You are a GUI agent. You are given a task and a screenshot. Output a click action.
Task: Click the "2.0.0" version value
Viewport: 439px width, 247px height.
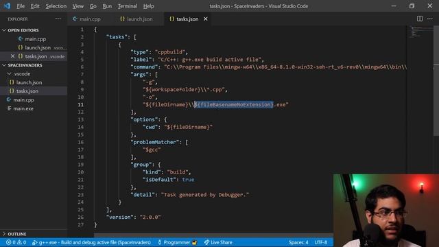tap(150, 217)
